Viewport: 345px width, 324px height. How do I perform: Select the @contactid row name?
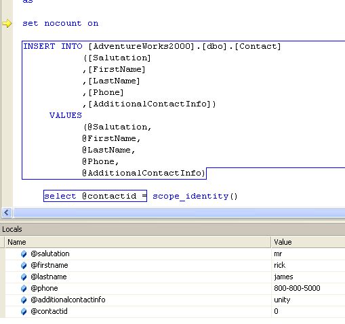[49, 311]
